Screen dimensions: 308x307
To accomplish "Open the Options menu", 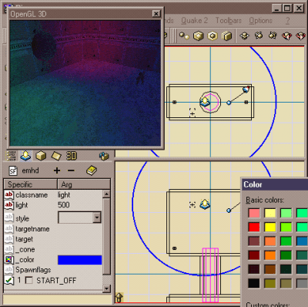I will [x=260, y=21].
